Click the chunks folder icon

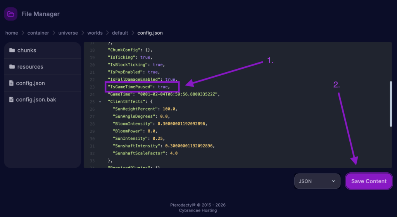(x=12, y=50)
